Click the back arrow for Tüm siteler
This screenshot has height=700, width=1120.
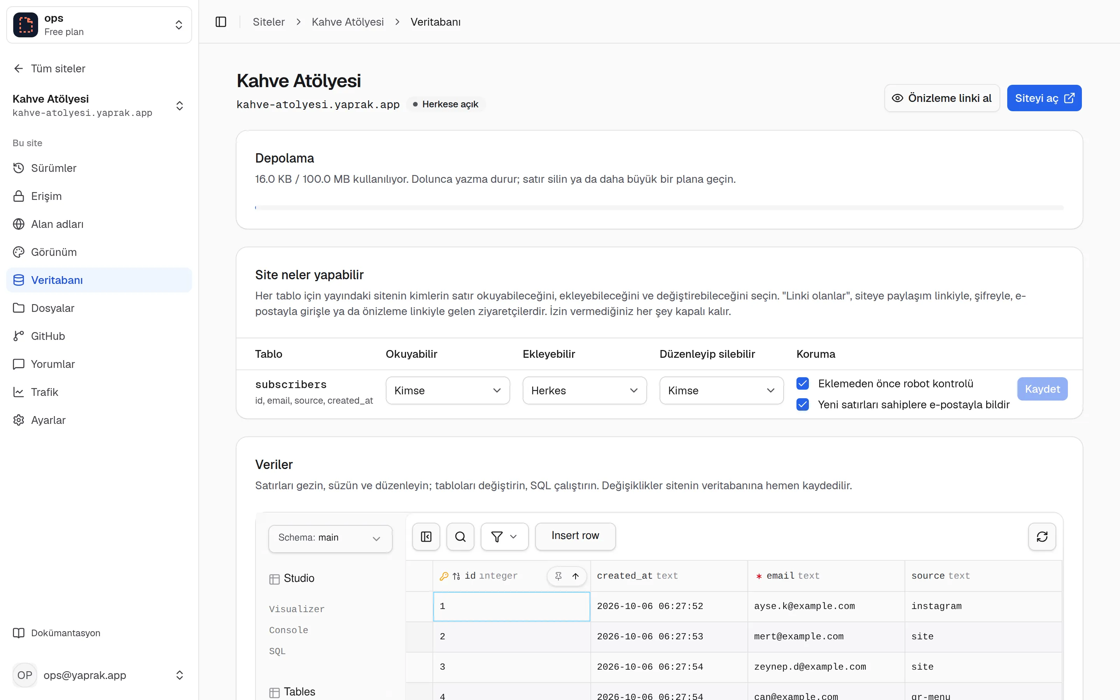(x=19, y=68)
